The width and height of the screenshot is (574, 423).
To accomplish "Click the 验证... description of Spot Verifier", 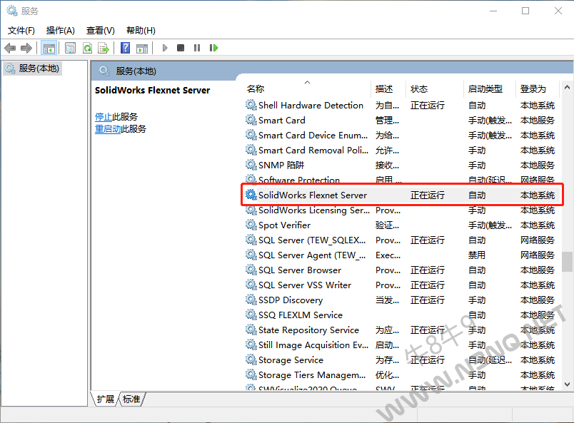I will pyautogui.click(x=387, y=225).
